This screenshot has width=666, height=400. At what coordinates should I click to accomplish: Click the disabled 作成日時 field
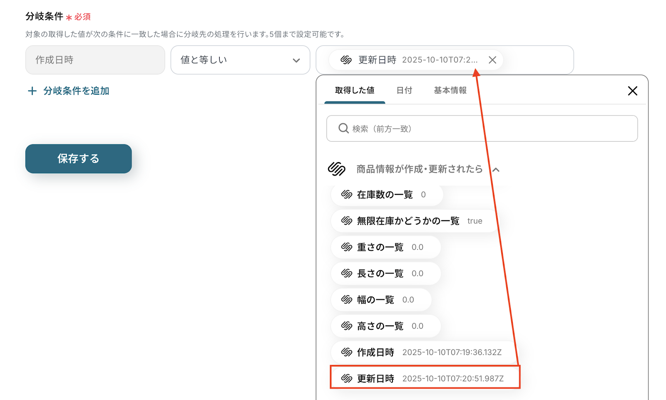95,60
